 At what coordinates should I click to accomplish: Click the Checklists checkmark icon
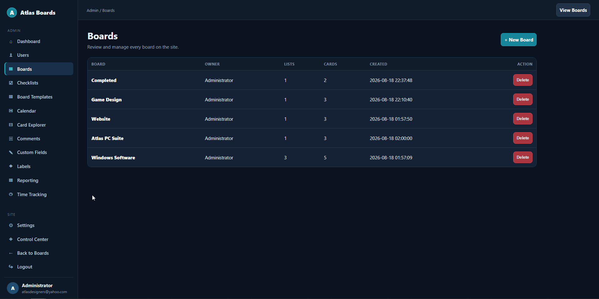(x=11, y=83)
